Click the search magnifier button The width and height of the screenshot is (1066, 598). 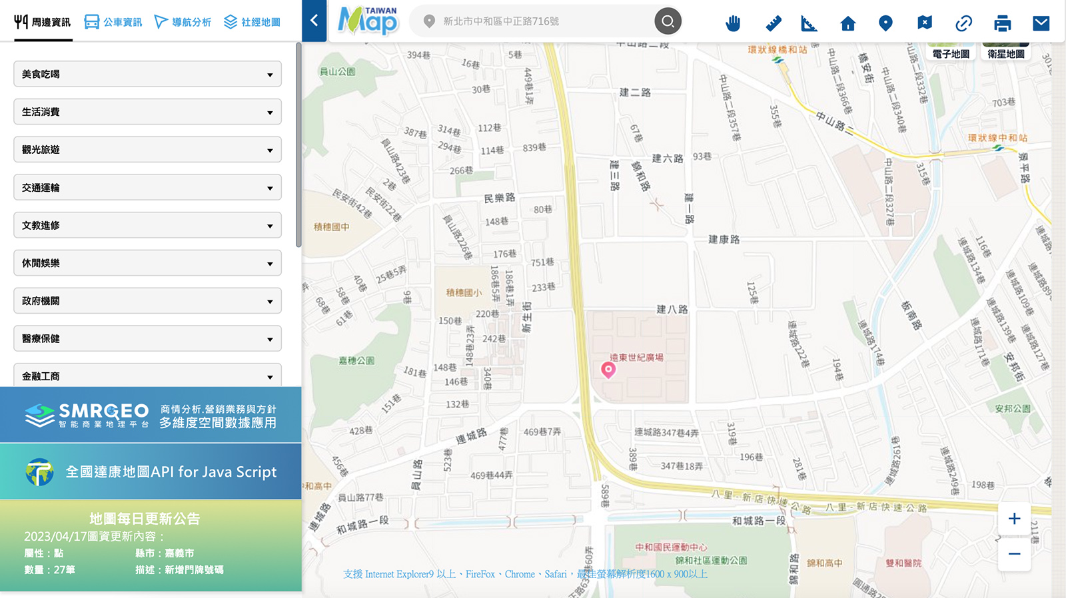point(668,21)
